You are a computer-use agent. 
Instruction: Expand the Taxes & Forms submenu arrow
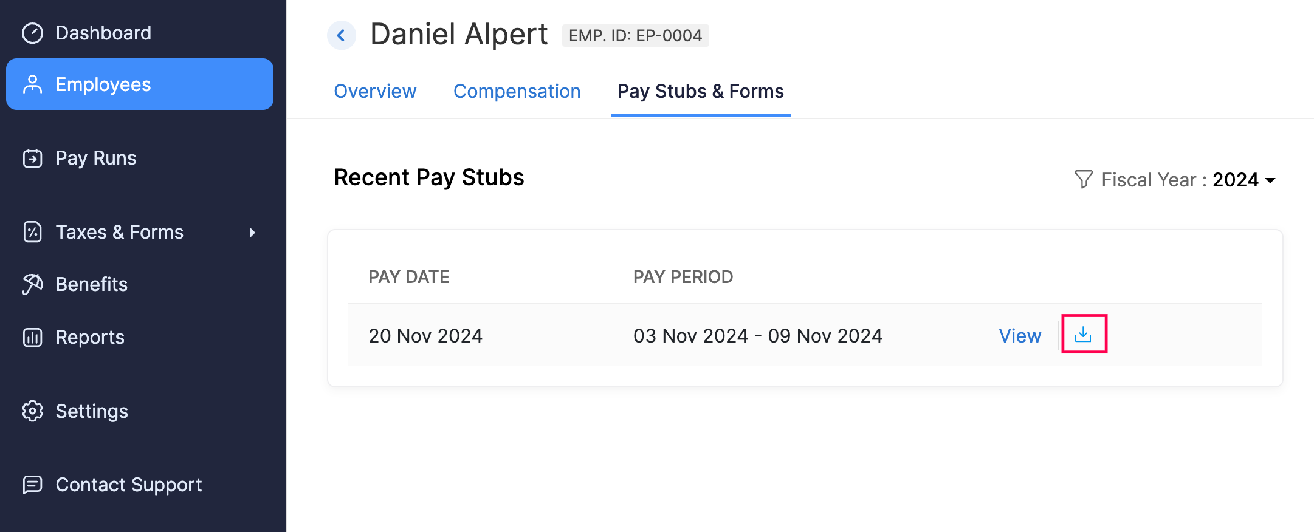pos(252,232)
